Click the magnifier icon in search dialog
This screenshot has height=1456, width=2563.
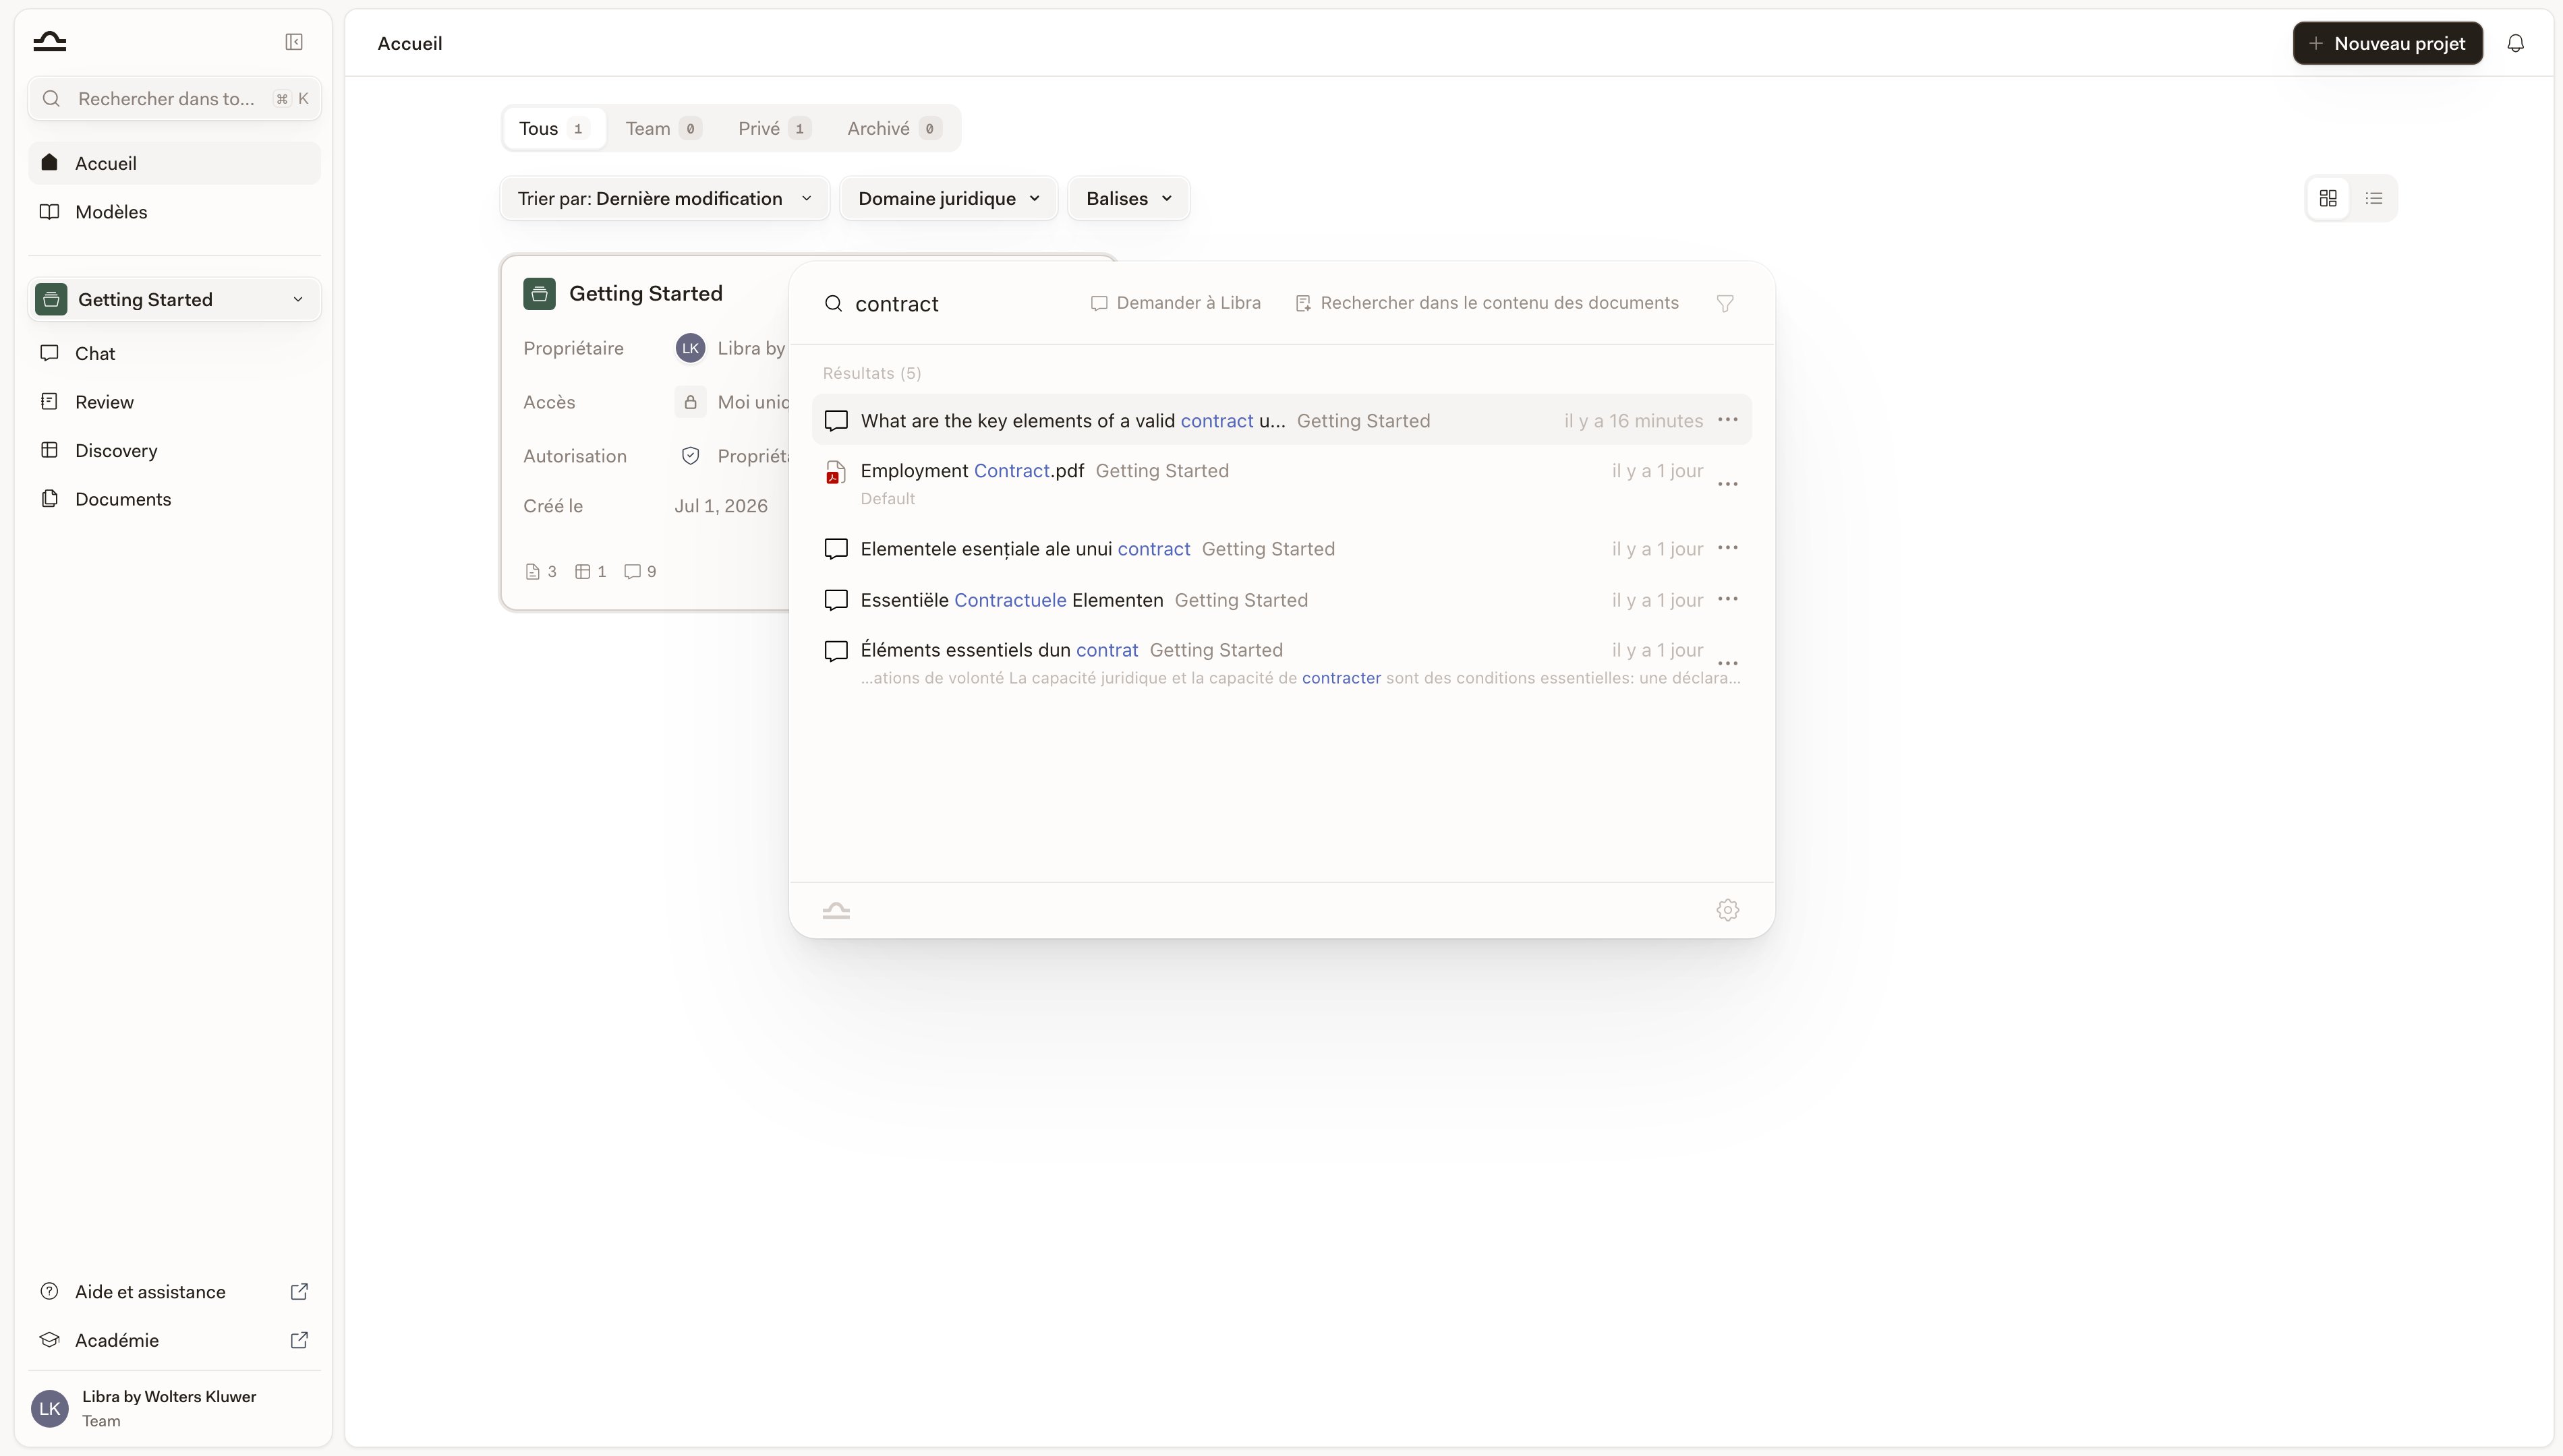click(834, 303)
